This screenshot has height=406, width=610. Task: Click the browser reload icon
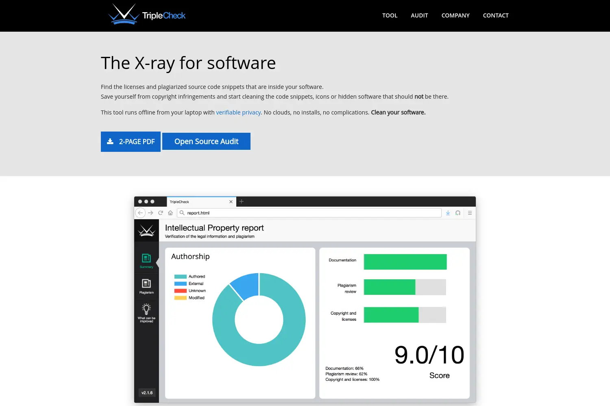(x=161, y=213)
